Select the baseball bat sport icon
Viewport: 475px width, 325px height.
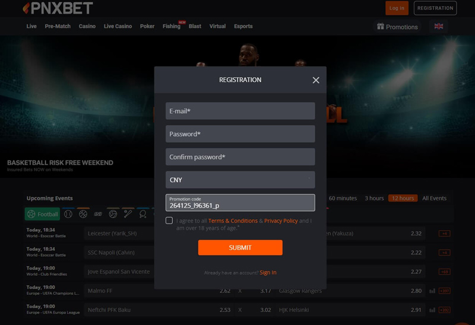[x=128, y=214]
